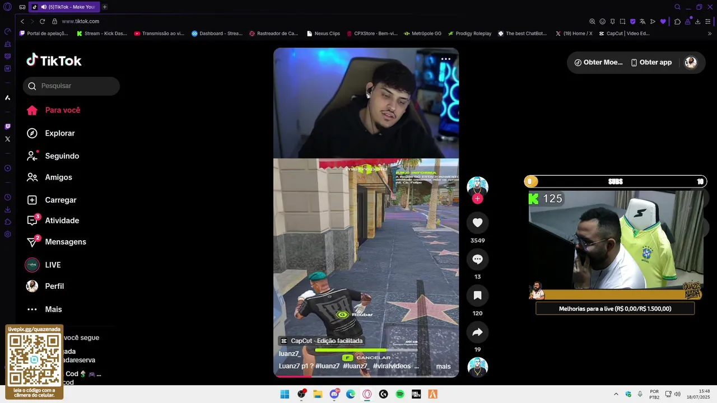Click Obter Moedas button
This screenshot has width=717, height=403.
pos(598,63)
